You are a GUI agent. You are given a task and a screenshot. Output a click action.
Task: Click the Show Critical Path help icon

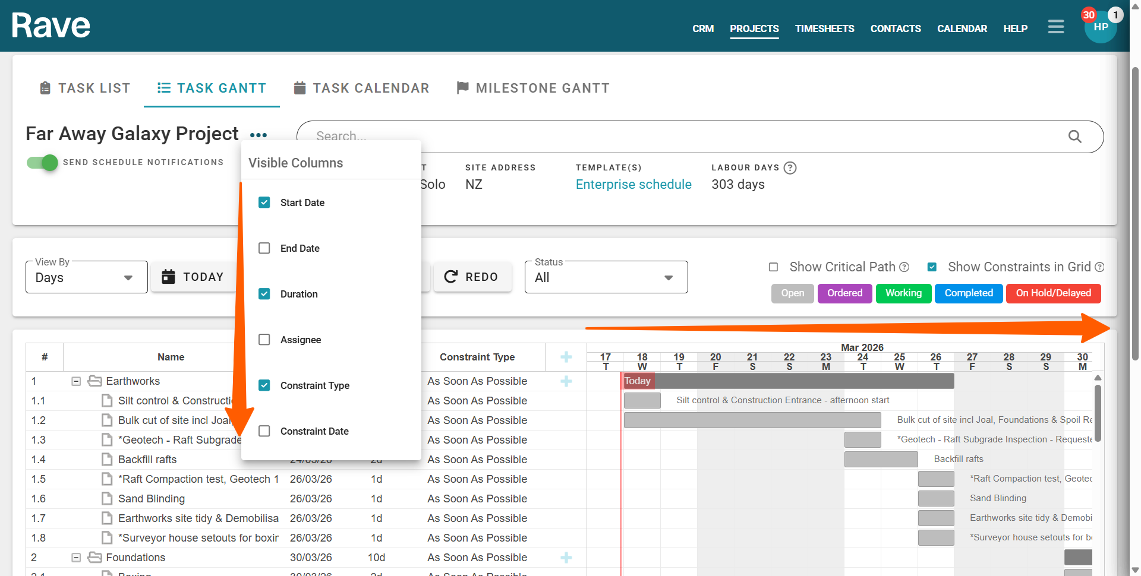(904, 267)
